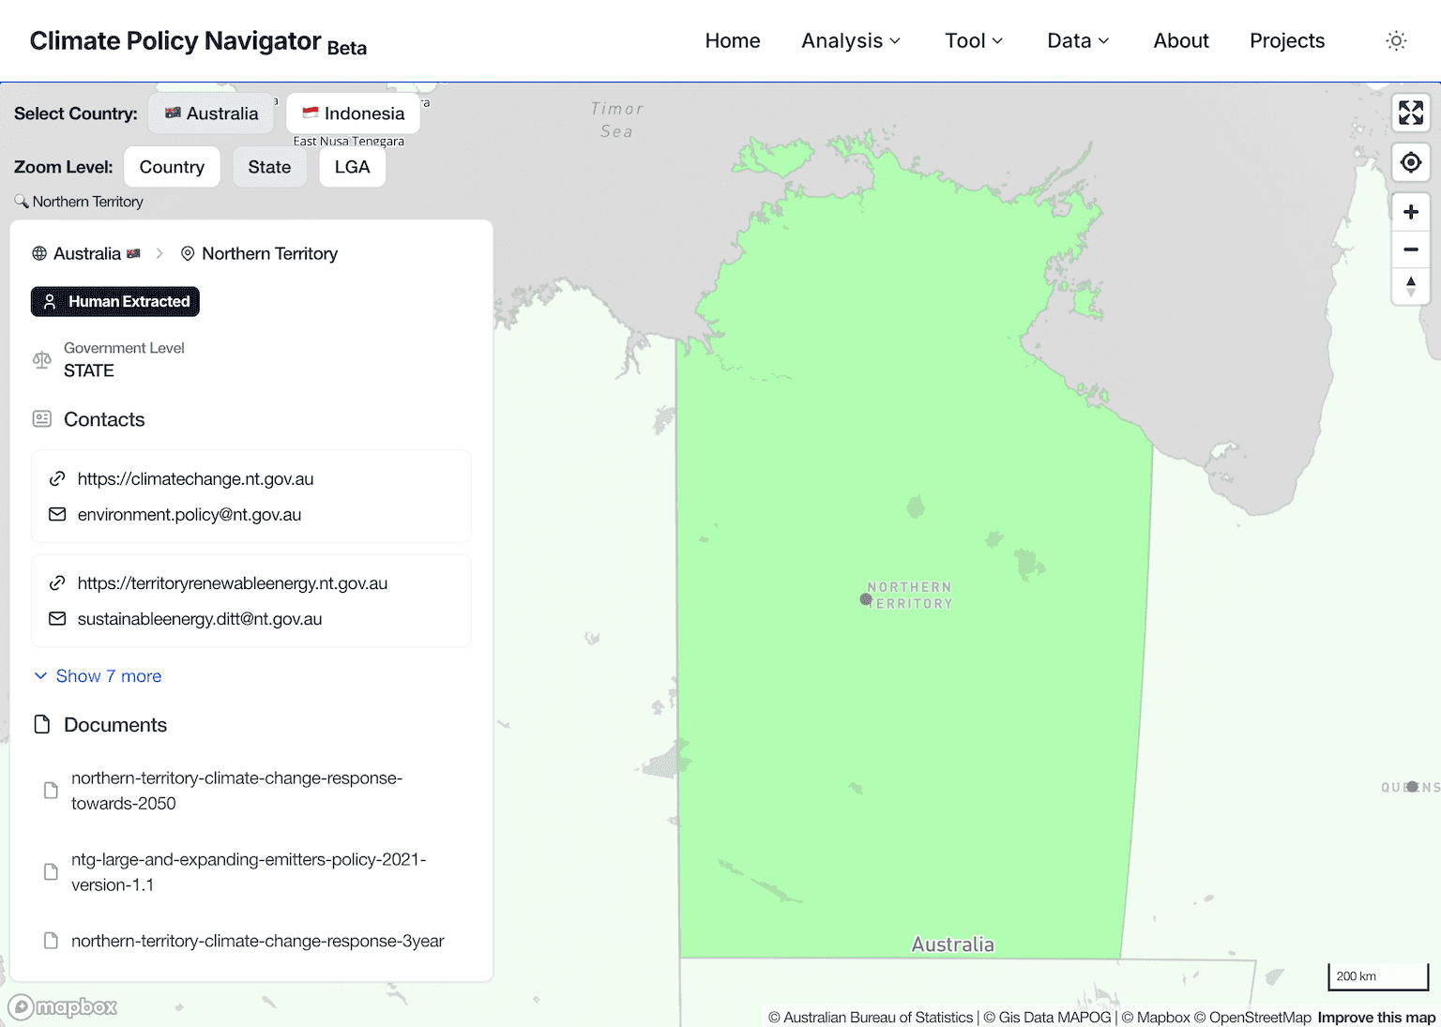Viewport: 1441px width, 1027px height.
Task: Open the Tool dropdown menu
Action: (973, 41)
